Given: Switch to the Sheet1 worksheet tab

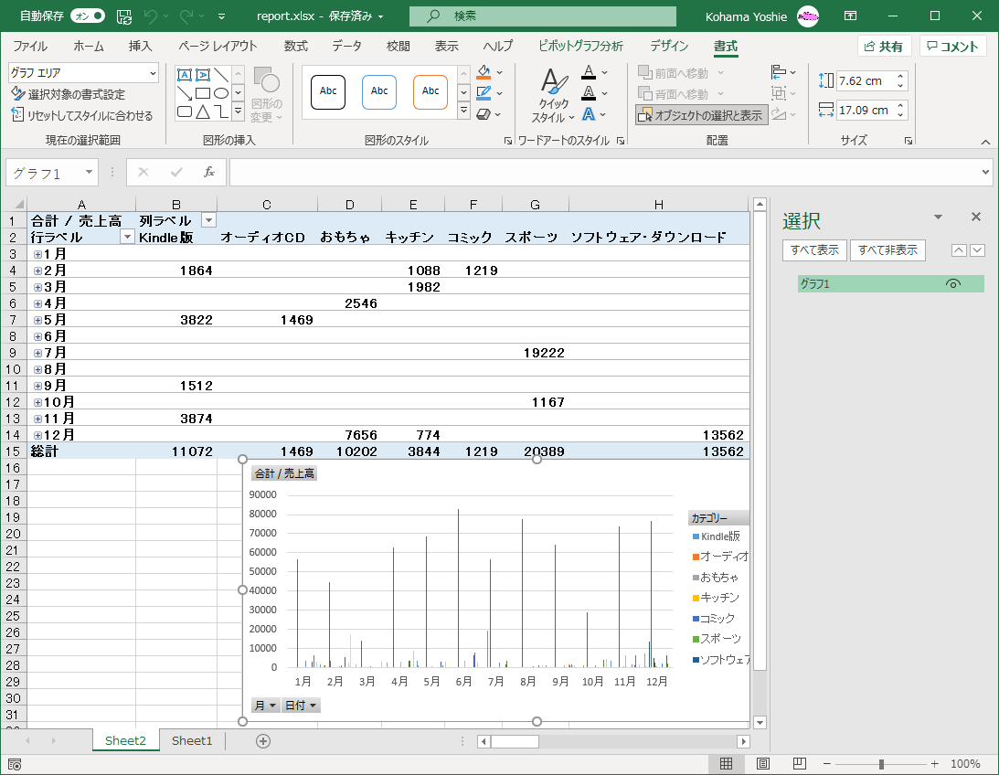Looking at the screenshot, I should coord(192,741).
